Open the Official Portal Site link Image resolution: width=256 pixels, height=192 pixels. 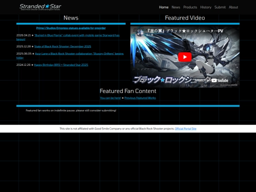tap(185, 128)
